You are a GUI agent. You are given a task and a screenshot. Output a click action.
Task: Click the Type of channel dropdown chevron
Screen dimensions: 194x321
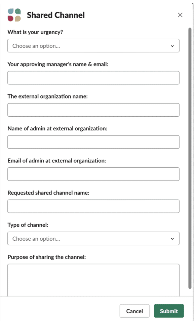(172, 239)
